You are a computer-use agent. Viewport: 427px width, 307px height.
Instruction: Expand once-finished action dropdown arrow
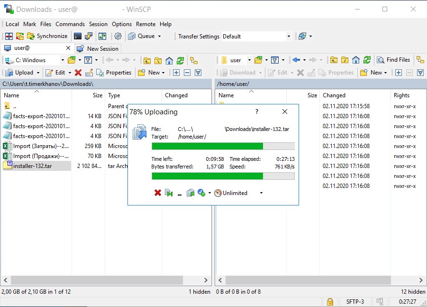click(209, 193)
